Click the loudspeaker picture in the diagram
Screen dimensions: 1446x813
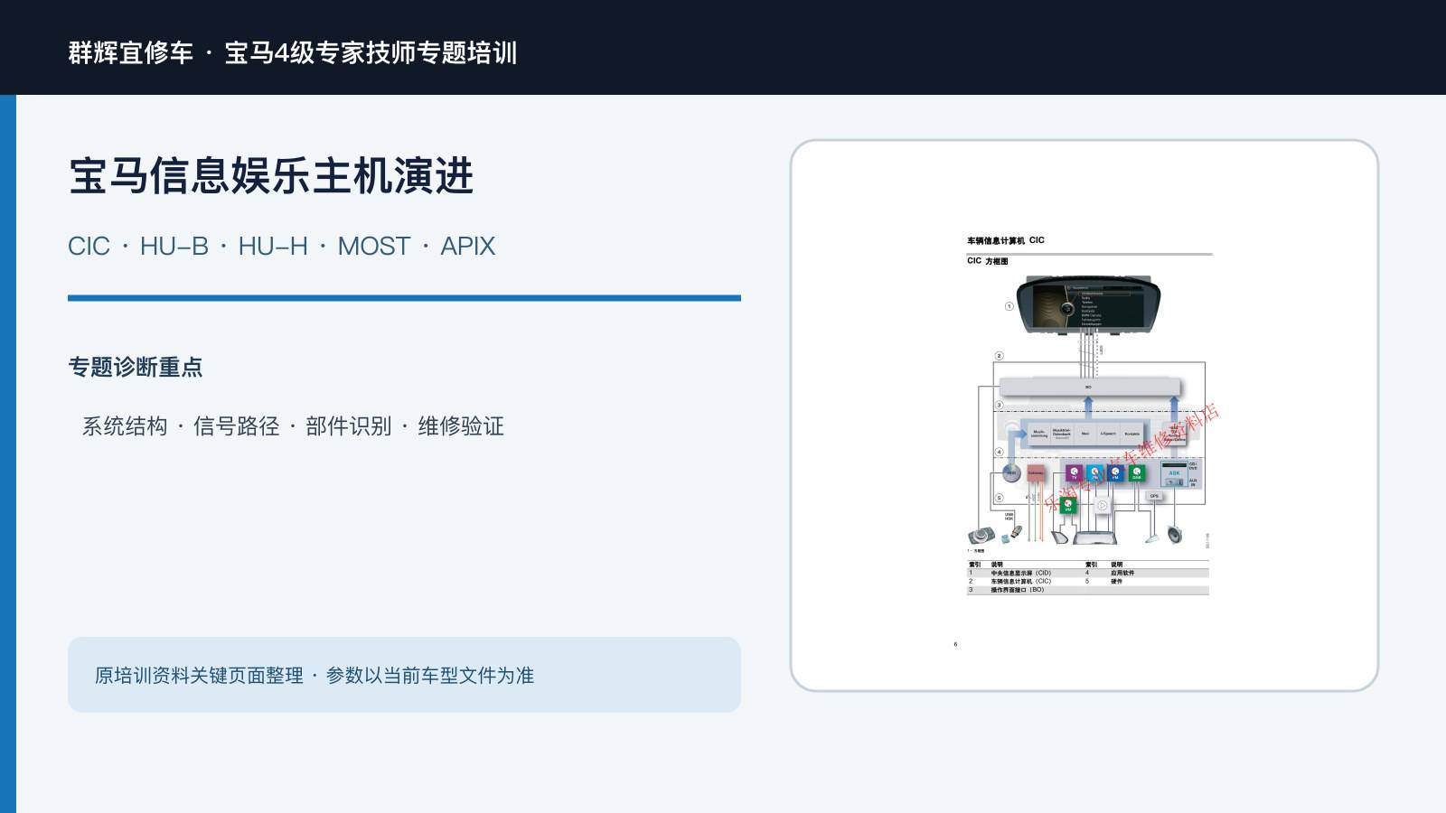[1175, 535]
